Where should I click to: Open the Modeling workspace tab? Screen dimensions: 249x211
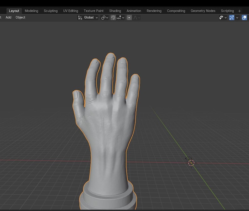[x=31, y=11]
